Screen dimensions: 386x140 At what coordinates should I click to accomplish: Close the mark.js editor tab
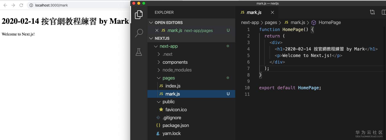[x=272, y=12]
